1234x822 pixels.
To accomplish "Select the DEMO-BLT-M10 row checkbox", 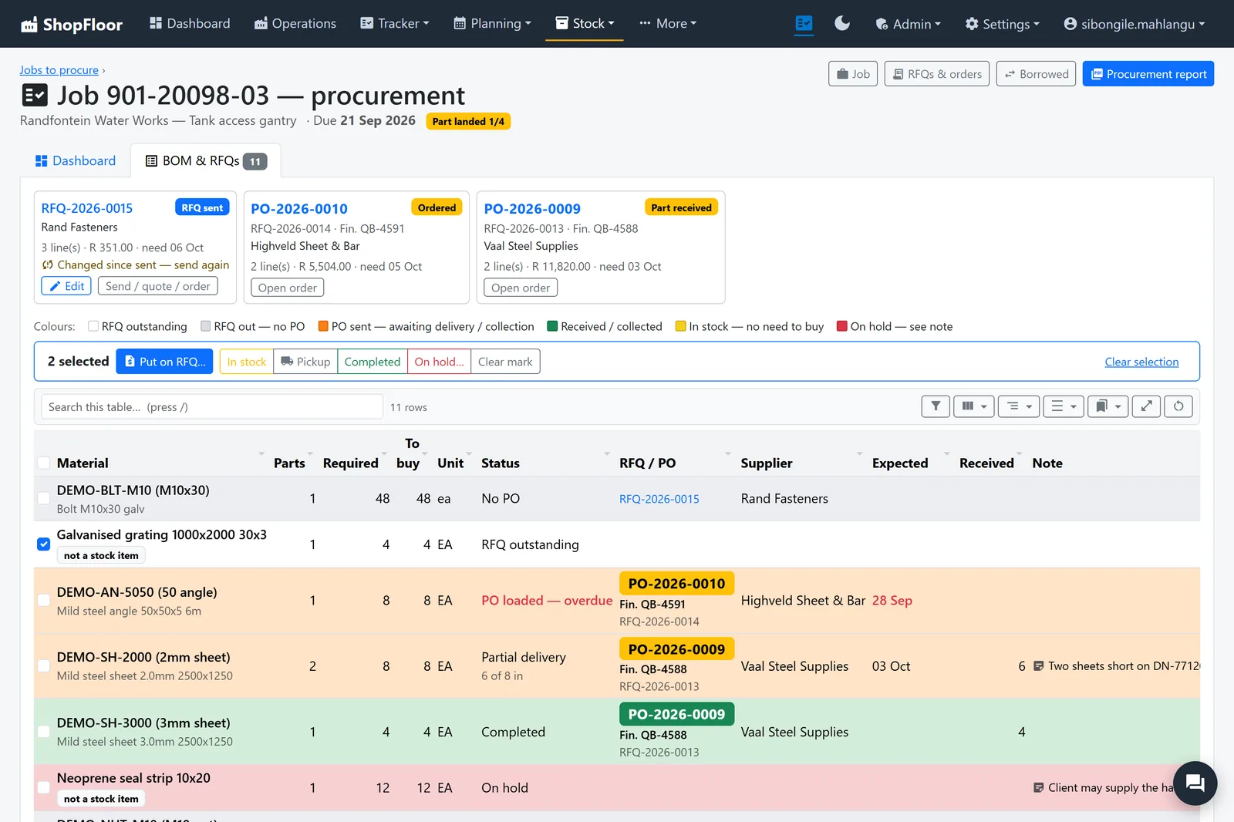I will (x=44, y=499).
